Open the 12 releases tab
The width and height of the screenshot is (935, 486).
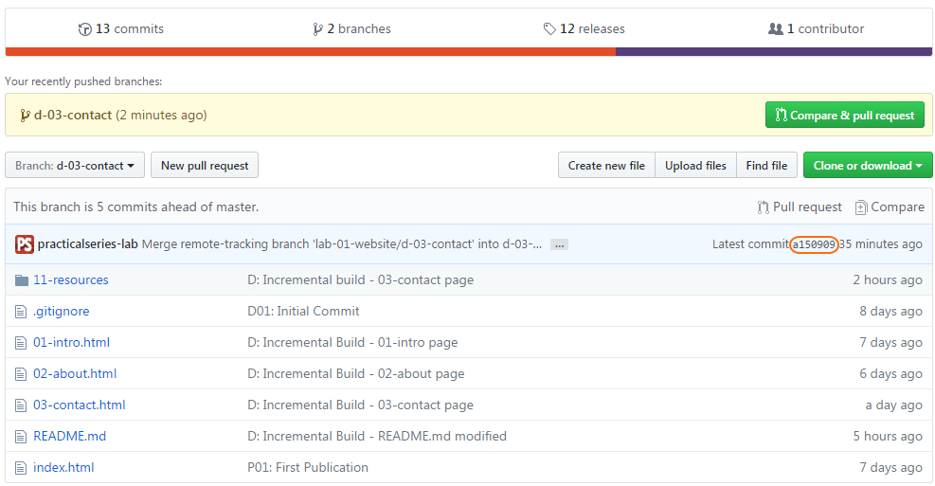(584, 28)
